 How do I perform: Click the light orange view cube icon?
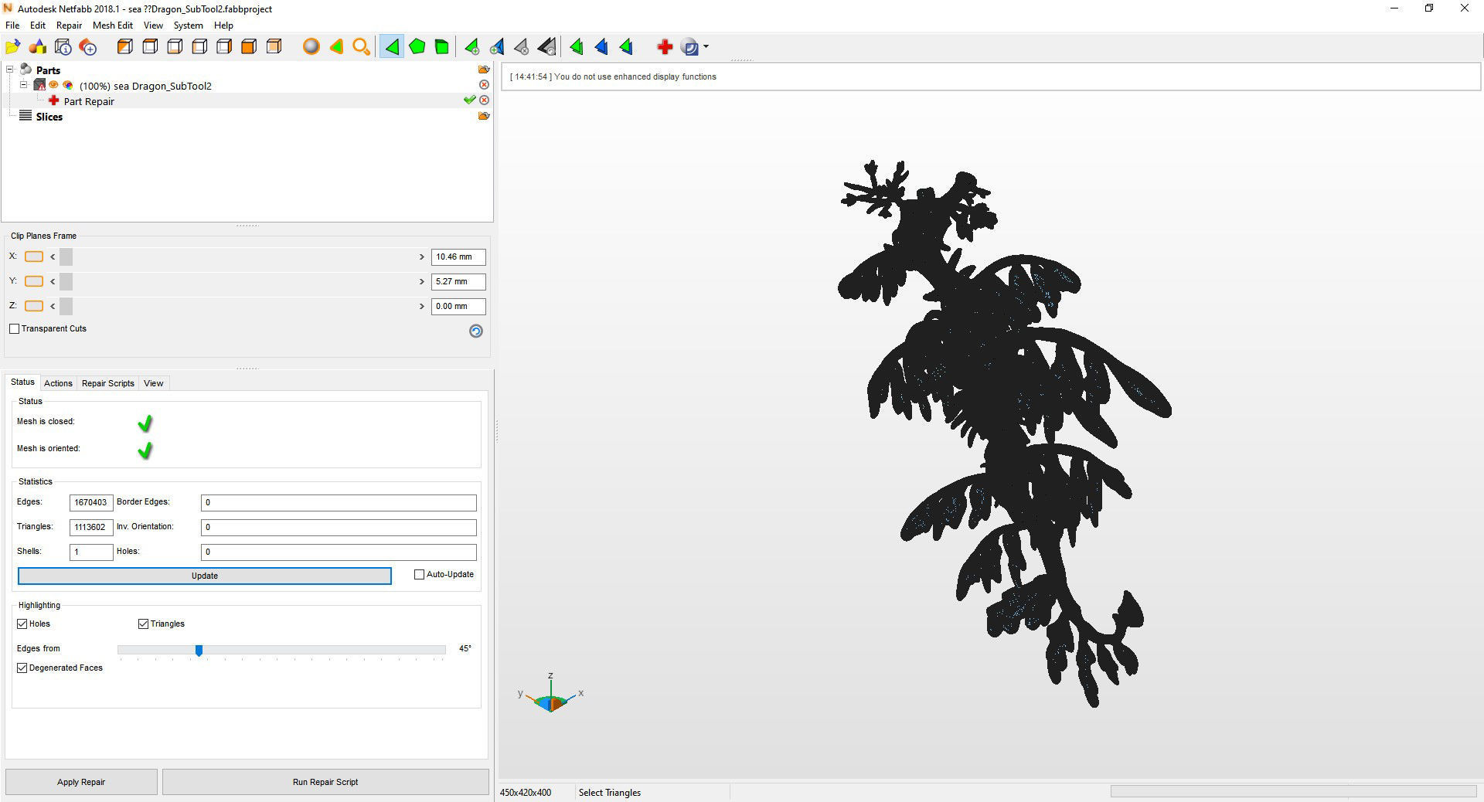[x=274, y=47]
